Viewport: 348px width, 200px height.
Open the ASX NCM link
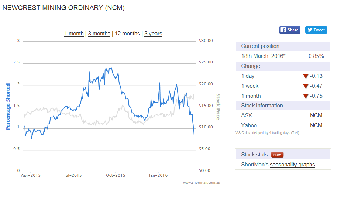click(x=316, y=115)
